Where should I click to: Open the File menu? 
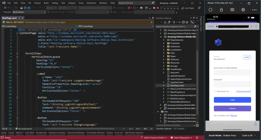9,3
